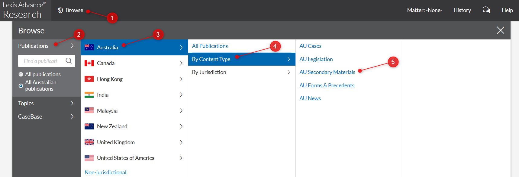Expand the Topics section chevron
Viewport: 519px width, 177px height.
72,103
